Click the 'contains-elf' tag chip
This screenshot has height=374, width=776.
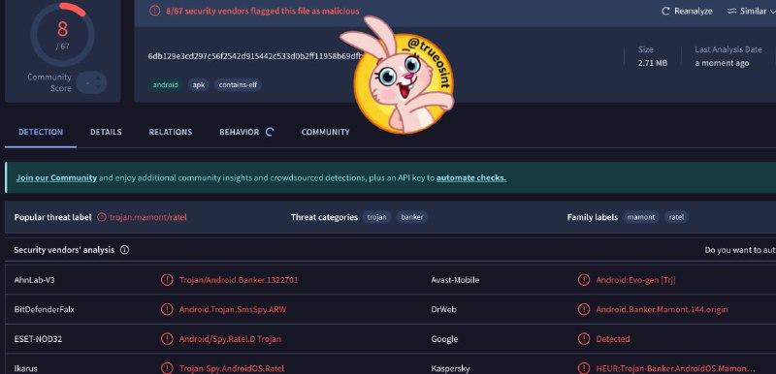tap(238, 85)
